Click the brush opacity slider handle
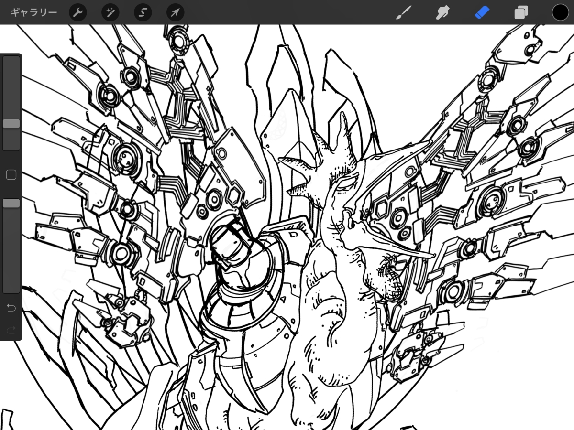 11,204
